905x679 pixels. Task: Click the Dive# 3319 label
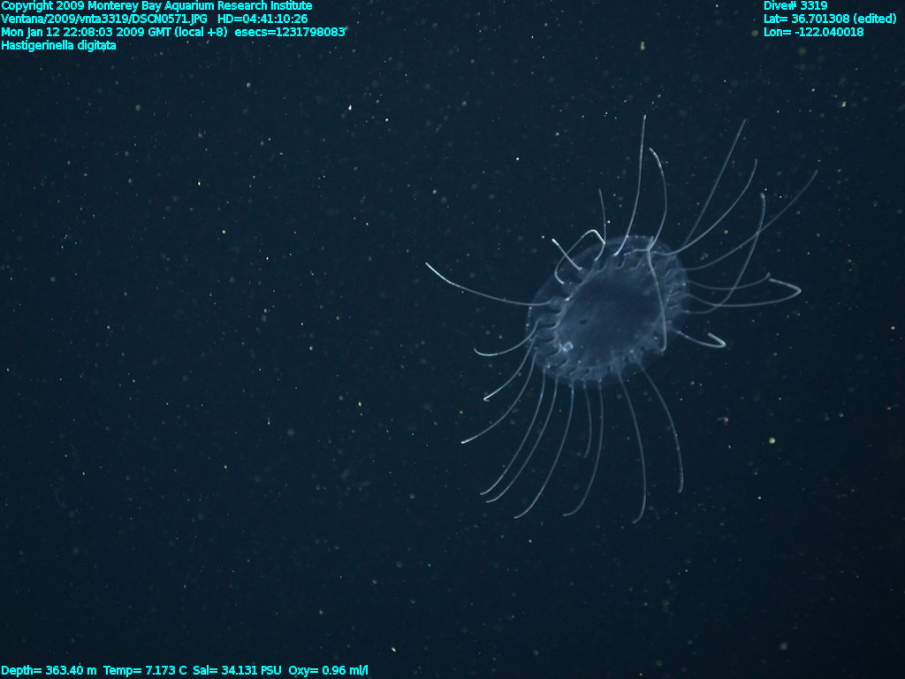(x=795, y=6)
